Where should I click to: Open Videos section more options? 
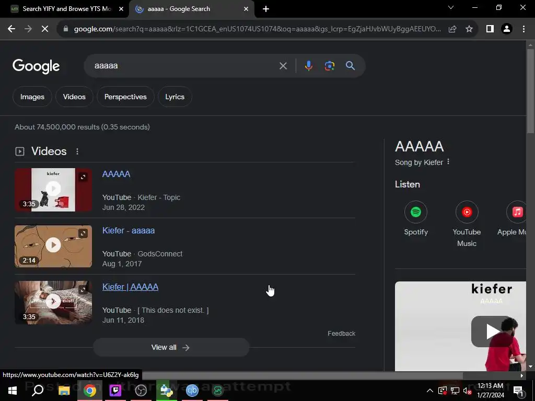77,151
